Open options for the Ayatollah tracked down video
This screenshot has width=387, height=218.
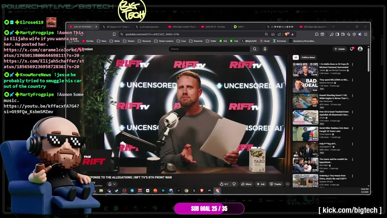click(352, 112)
